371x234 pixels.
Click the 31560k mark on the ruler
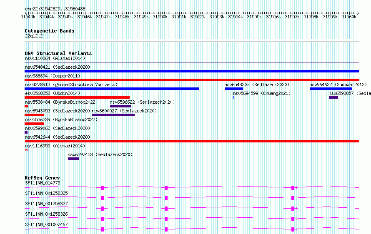click(349, 17)
